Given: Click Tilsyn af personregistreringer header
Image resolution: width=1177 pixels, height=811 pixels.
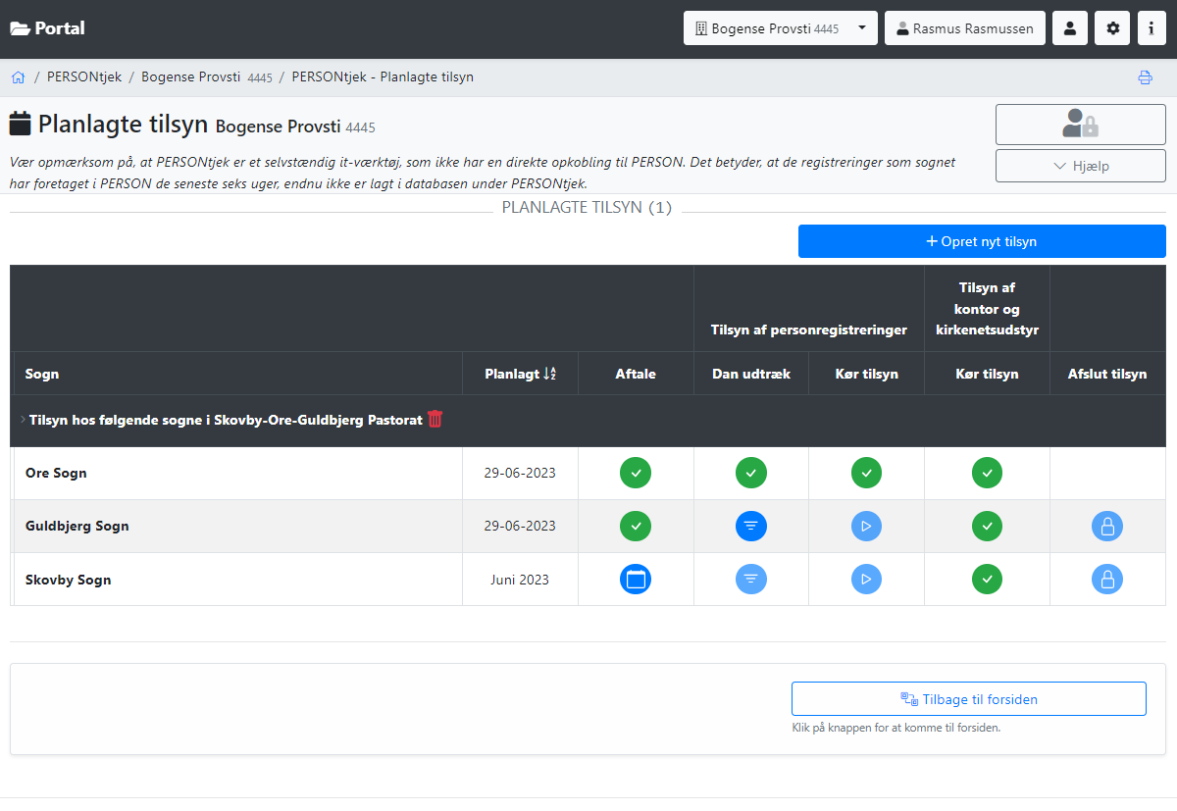Looking at the screenshot, I should pyautogui.click(x=809, y=329).
